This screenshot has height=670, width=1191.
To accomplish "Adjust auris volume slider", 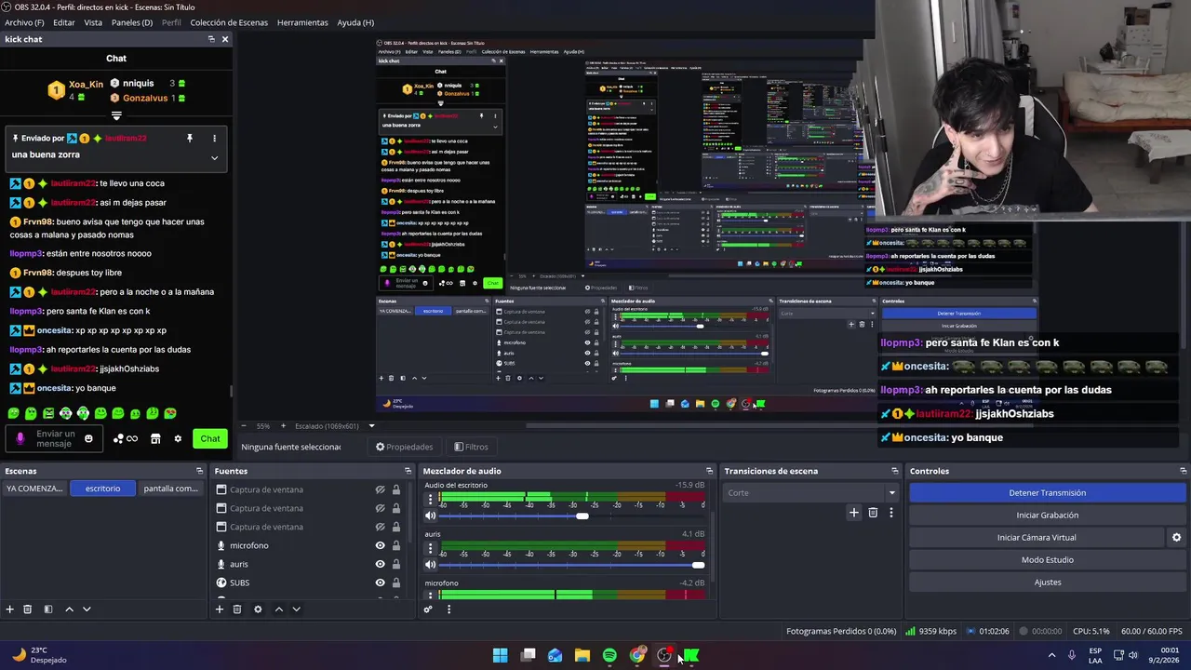I will [x=698, y=565].
